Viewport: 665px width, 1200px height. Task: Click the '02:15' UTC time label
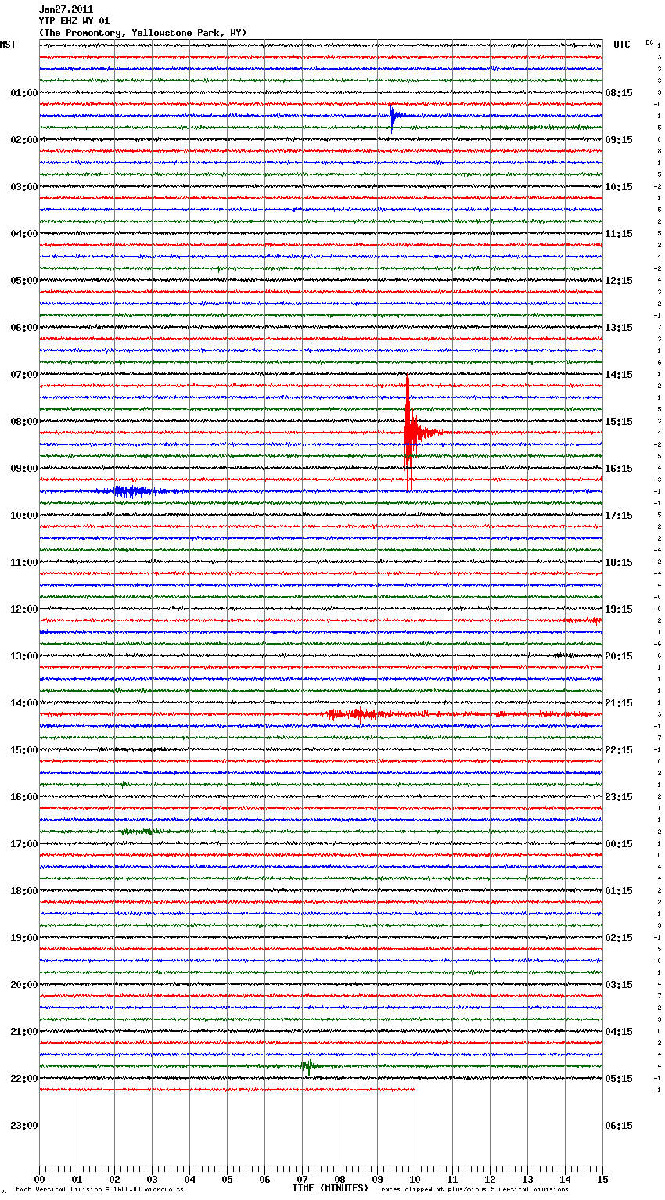tap(619, 938)
